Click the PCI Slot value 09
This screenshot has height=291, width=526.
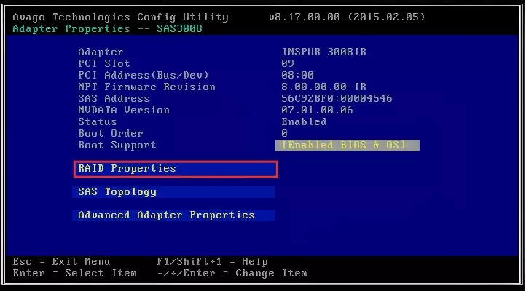tap(287, 64)
